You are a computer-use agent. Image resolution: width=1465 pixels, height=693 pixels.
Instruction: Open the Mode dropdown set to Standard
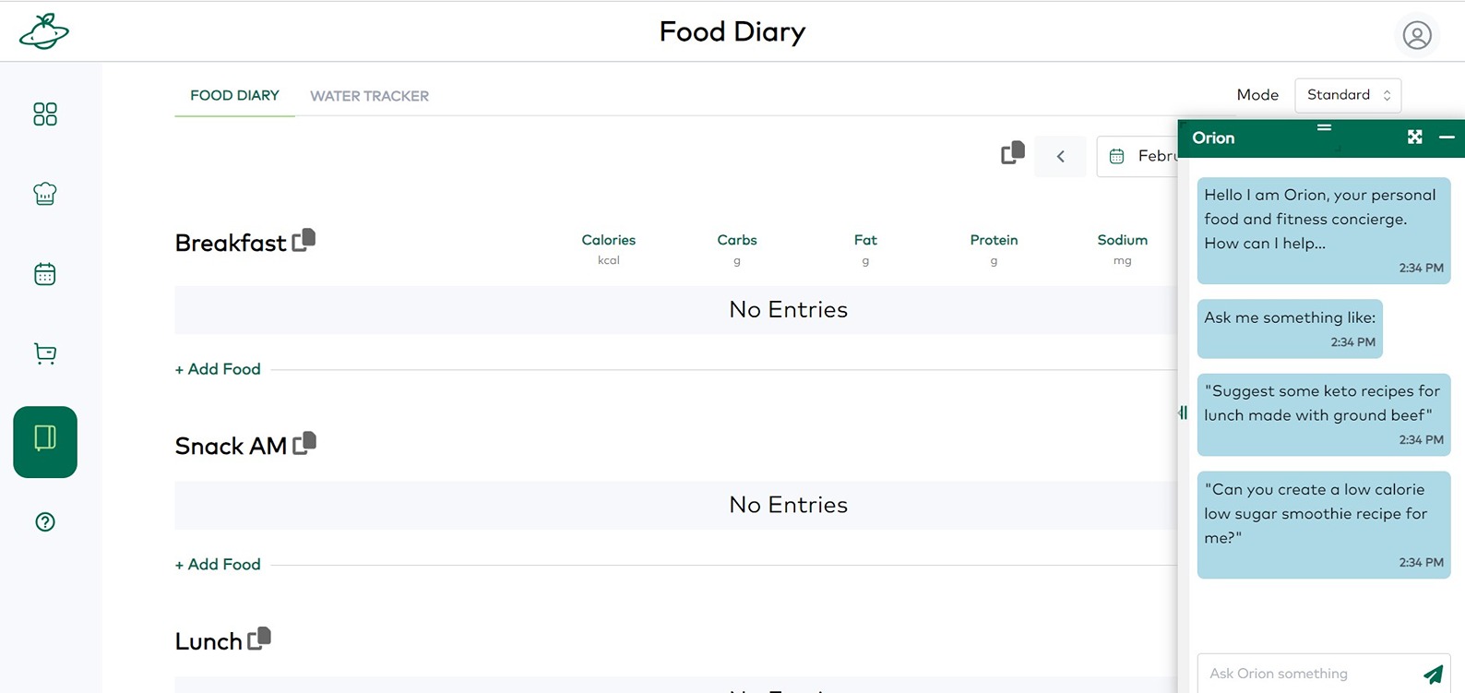point(1347,94)
